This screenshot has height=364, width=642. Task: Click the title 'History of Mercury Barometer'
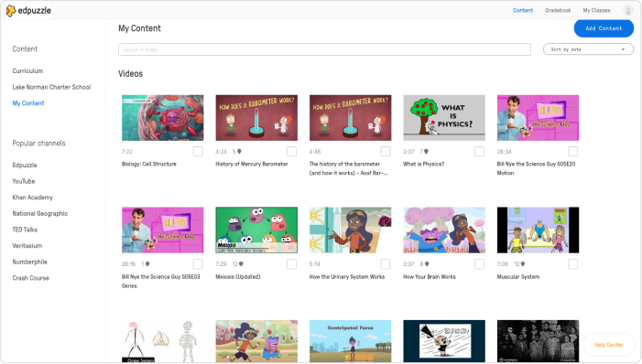tap(252, 164)
